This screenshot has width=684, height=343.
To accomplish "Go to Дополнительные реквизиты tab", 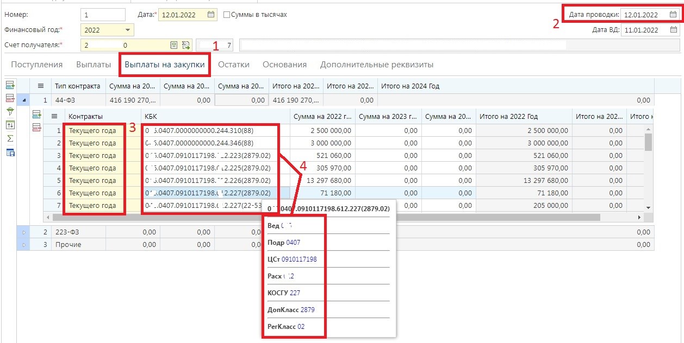I will click(x=377, y=65).
